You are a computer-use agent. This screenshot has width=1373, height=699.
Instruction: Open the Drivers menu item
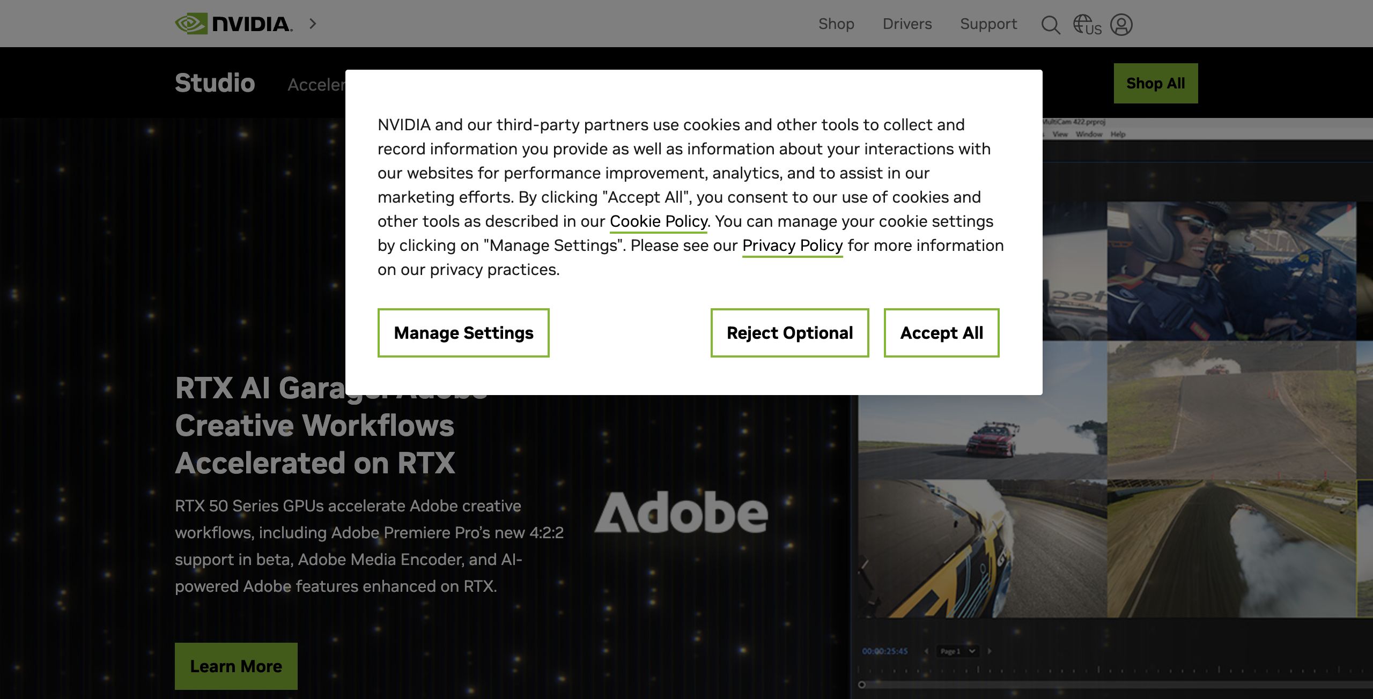(907, 24)
